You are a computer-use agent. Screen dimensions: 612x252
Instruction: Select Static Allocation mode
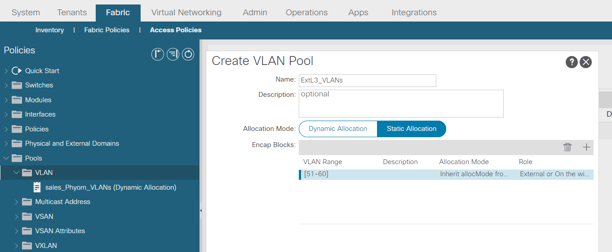click(412, 129)
